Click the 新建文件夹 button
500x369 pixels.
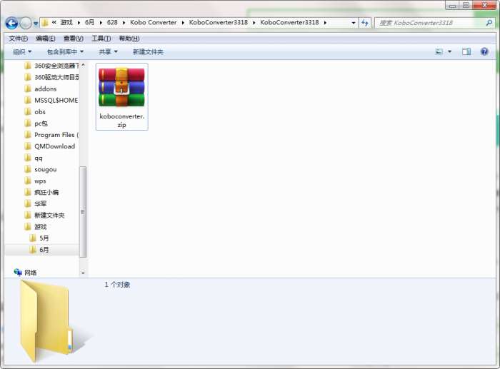(148, 51)
